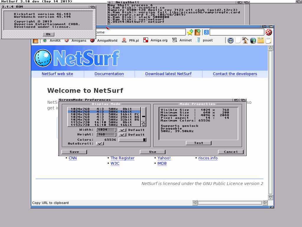
Task: Click the Width input field
Action: 106,130
